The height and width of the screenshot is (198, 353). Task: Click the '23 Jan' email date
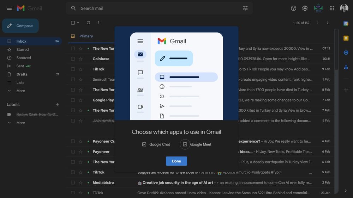tap(326, 193)
